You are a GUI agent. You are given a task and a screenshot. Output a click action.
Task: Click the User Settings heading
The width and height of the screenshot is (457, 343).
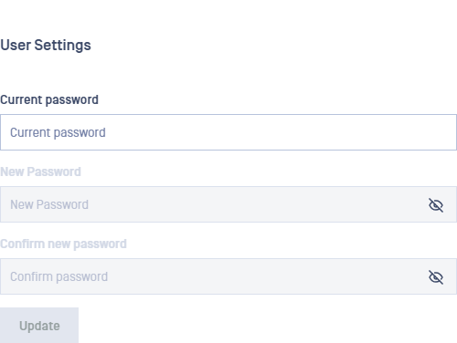click(x=46, y=46)
